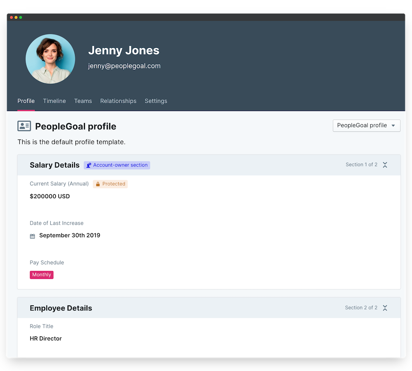Click the email jenny@peoplegoal.com
412x371 pixels.
[x=124, y=66]
